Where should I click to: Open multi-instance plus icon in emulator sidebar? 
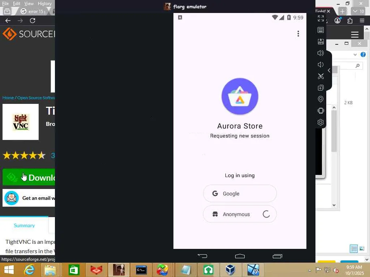320,88
